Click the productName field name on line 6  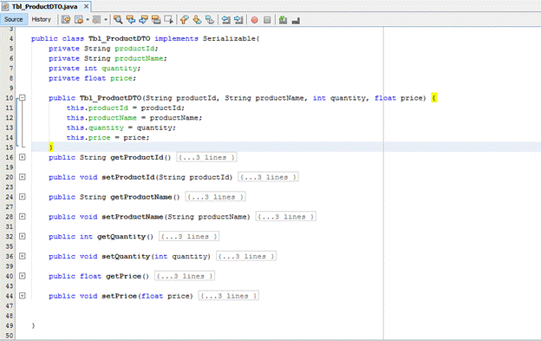tap(139, 59)
